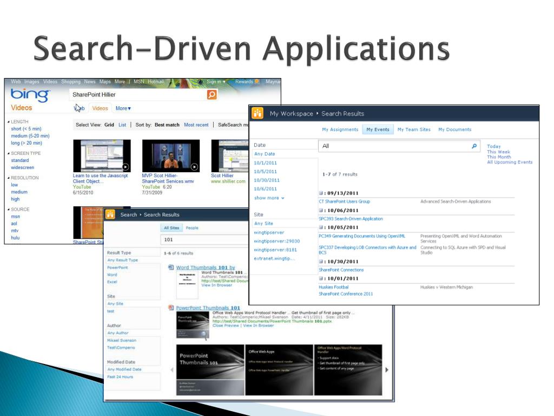Filter Bing video source to hulu
The height and width of the screenshot is (416, 554).
point(15,238)
